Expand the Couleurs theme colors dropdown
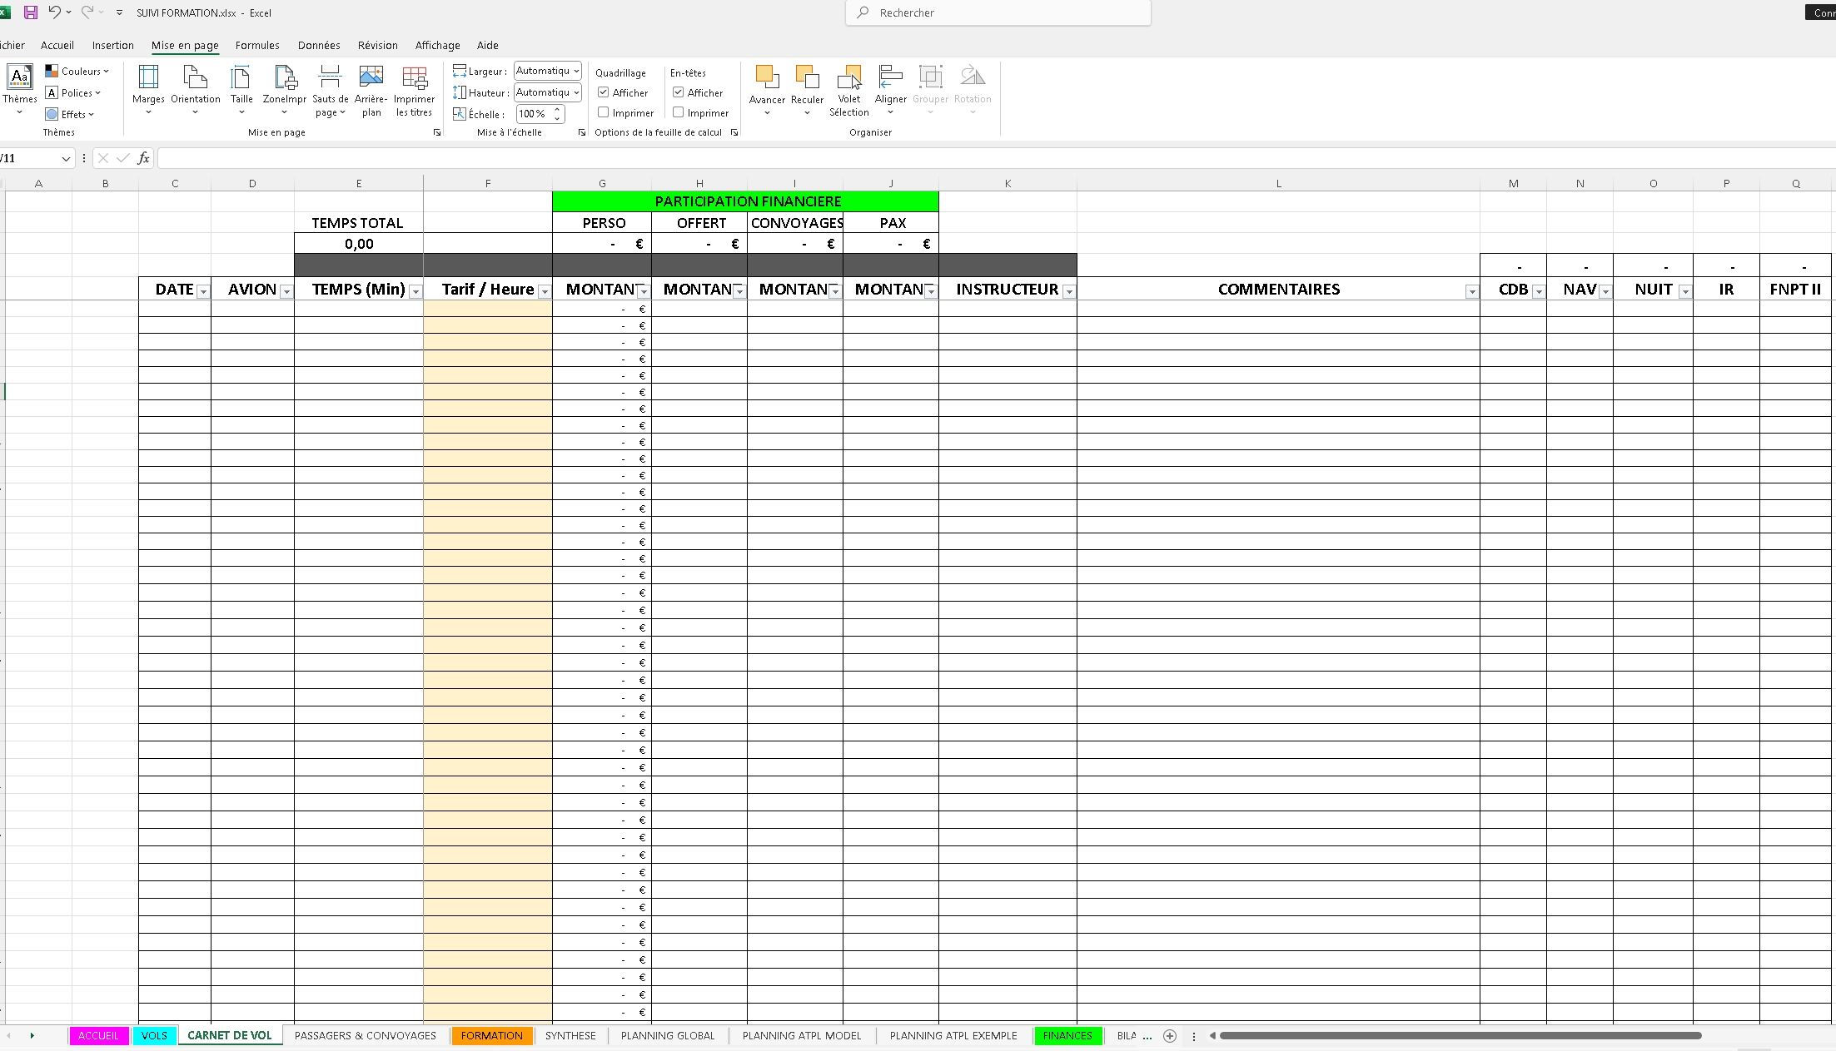1836x1051 pixels. click(77, 71)
